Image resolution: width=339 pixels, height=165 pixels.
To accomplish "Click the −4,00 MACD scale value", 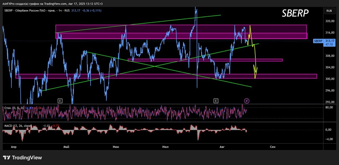I will pyautogui.click(x=330, y=139).
